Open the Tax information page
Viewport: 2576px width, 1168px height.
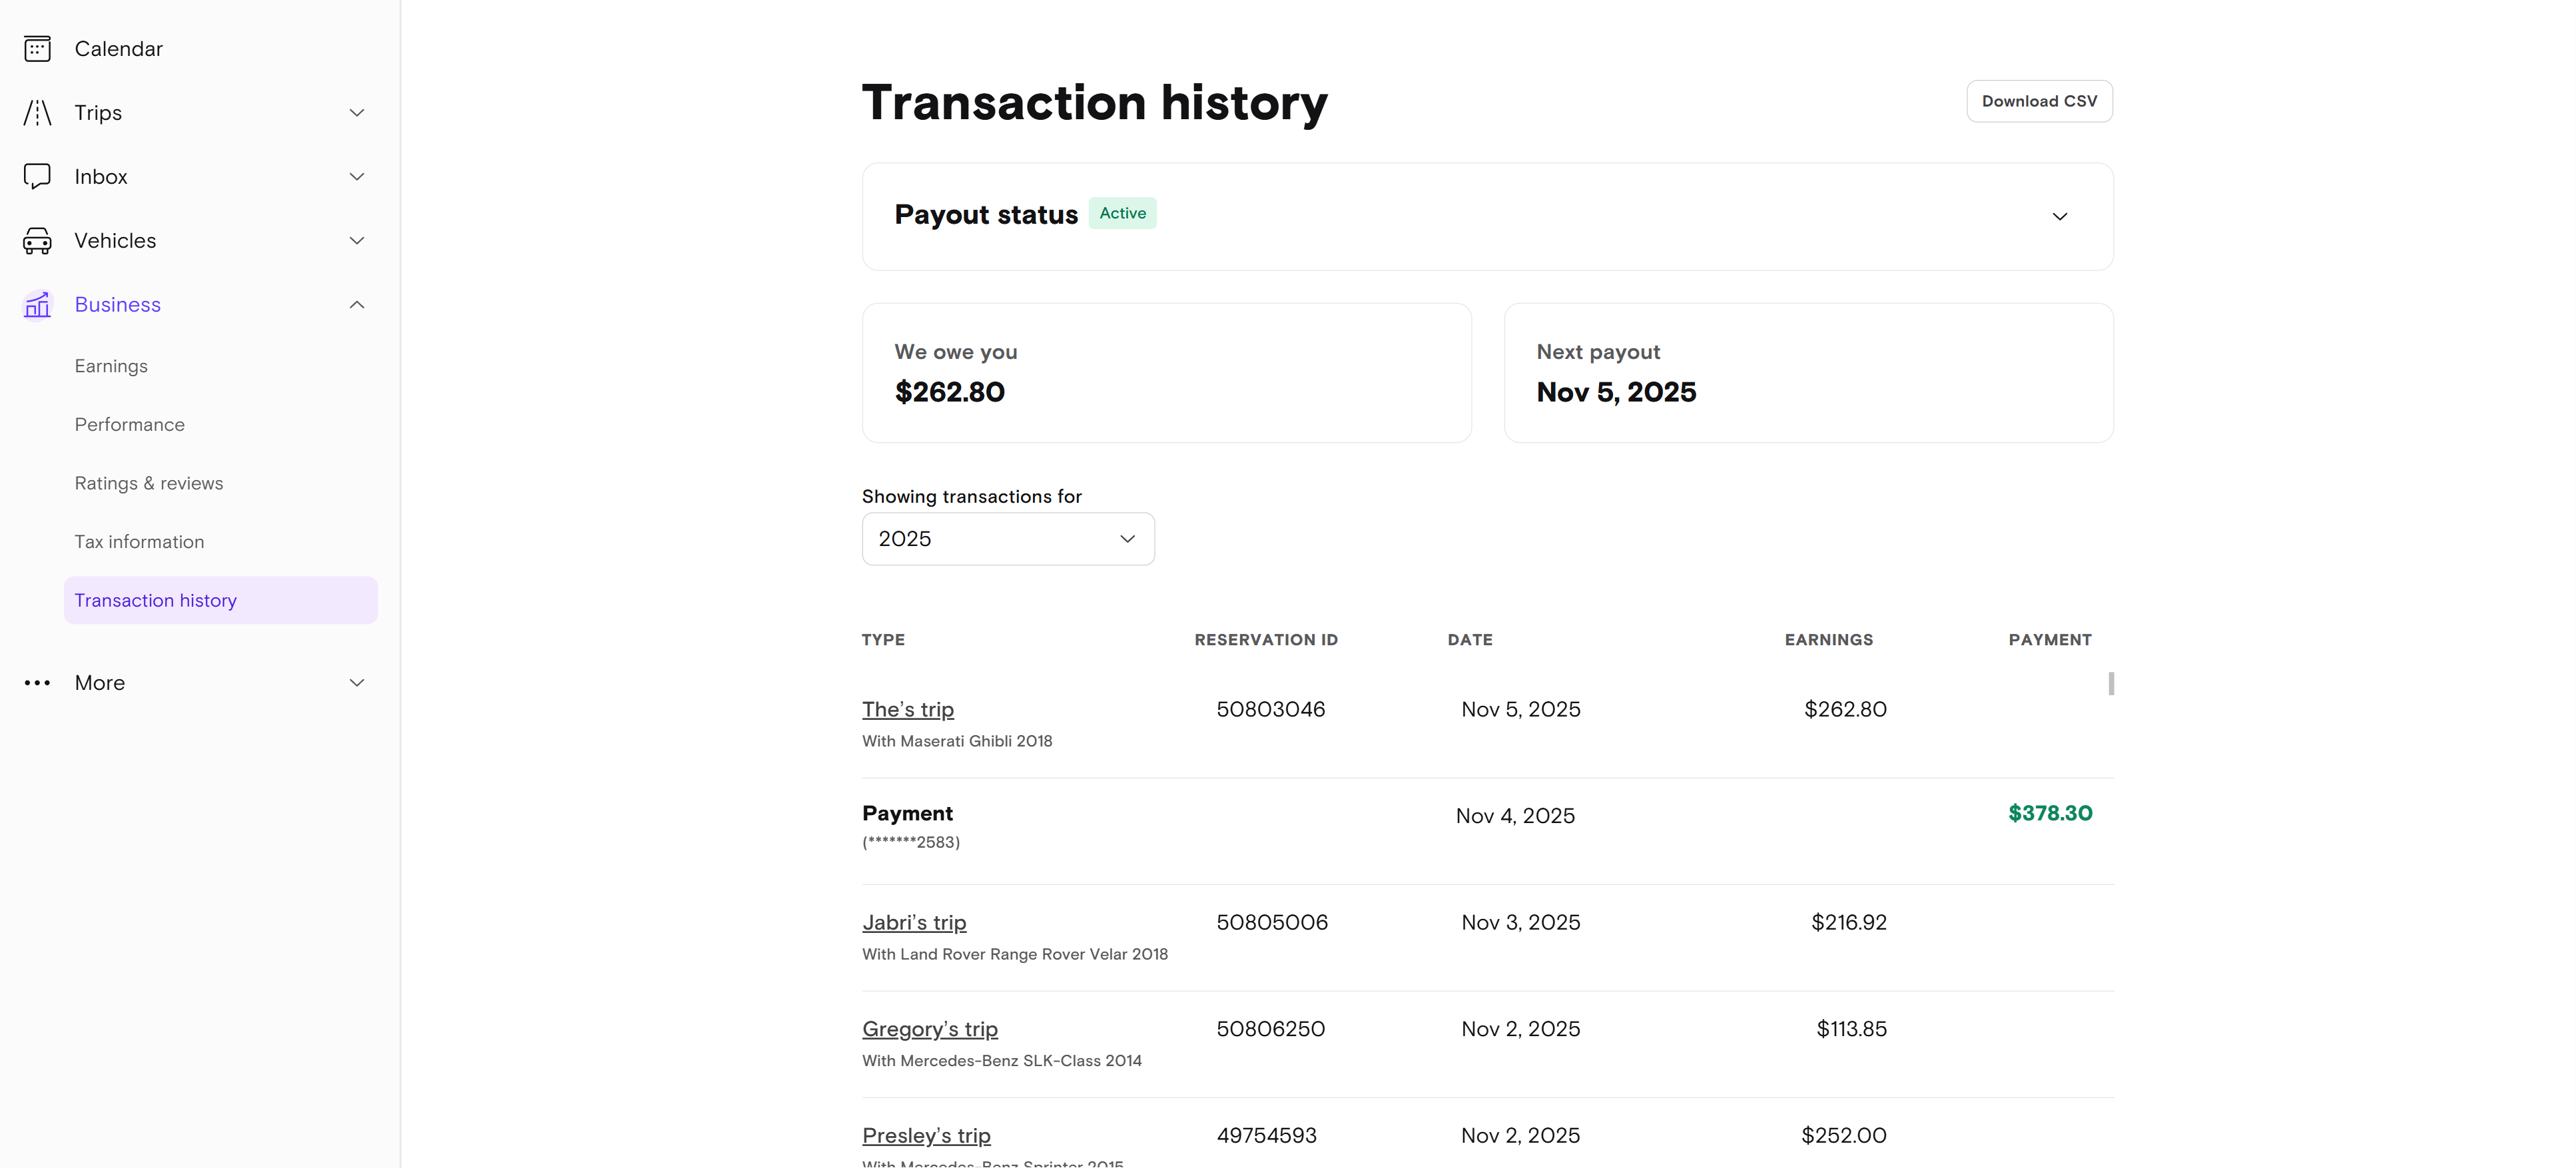click(x=139, y=541)
